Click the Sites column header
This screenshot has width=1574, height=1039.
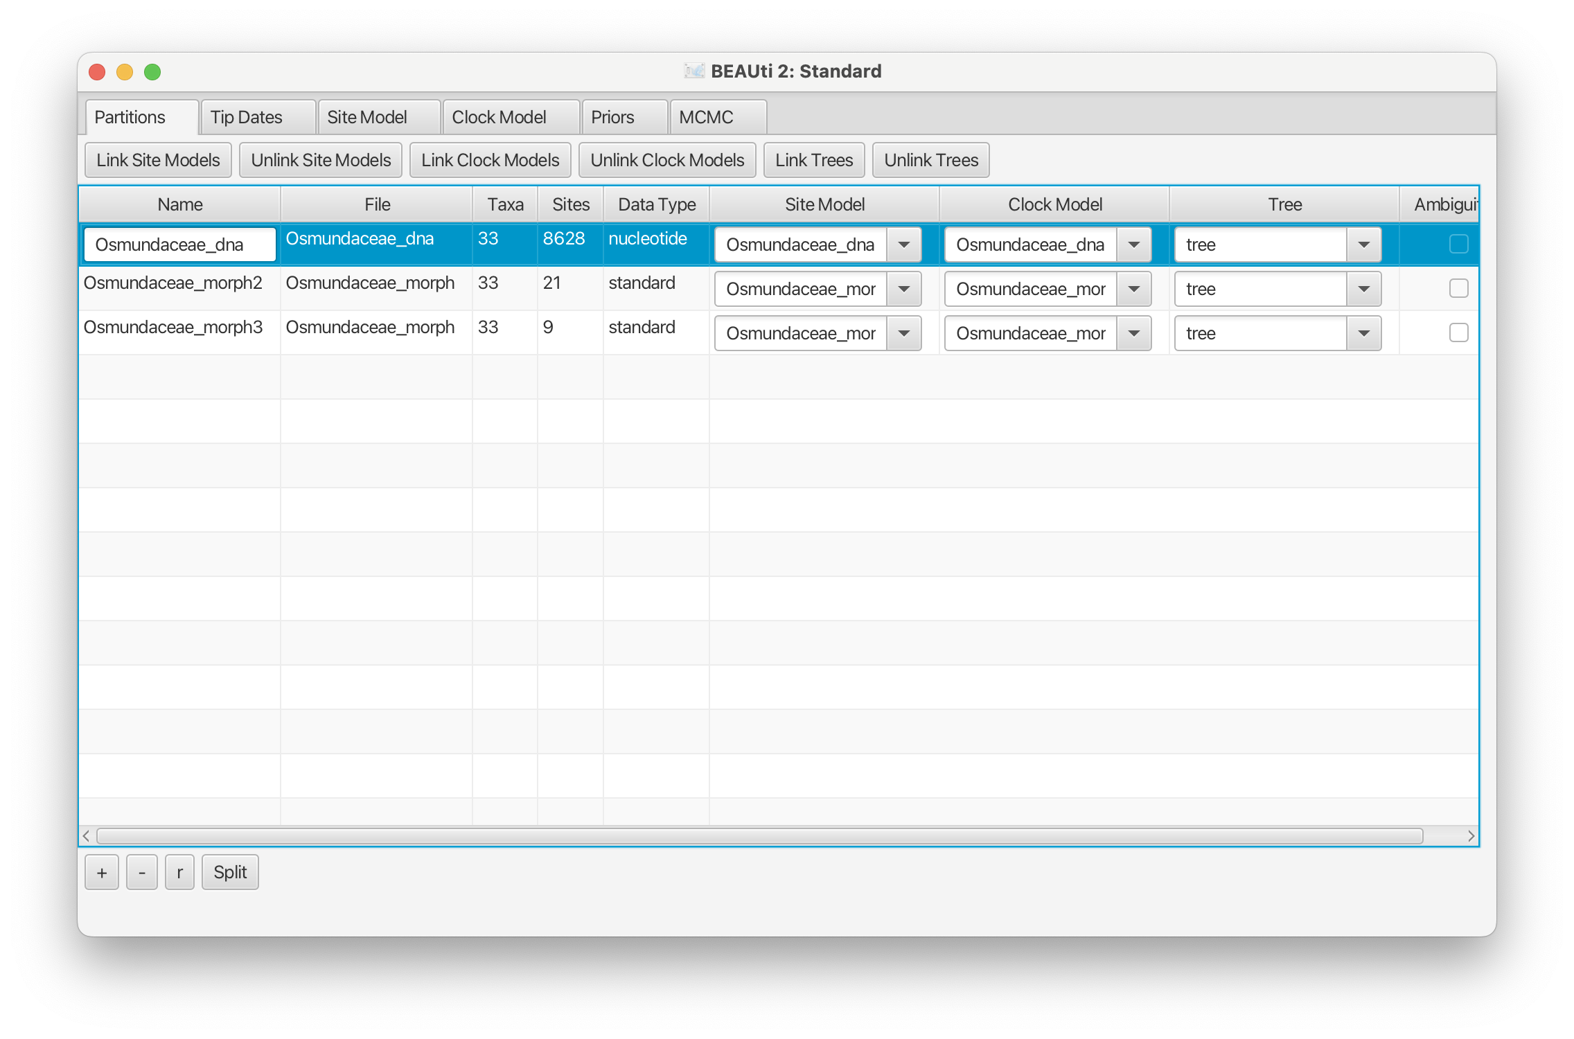click(571, 204)
